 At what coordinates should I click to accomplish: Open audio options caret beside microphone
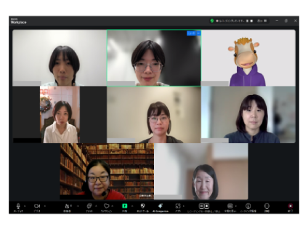[x=25, y=206]
